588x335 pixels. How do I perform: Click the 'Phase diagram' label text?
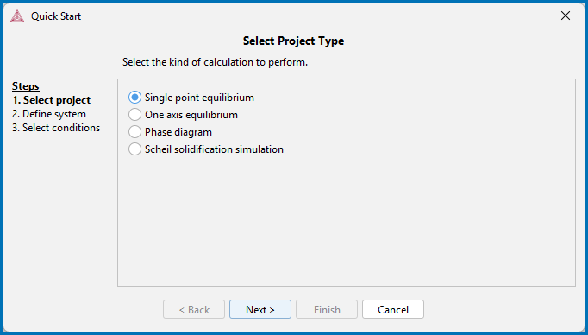(178, 132)
